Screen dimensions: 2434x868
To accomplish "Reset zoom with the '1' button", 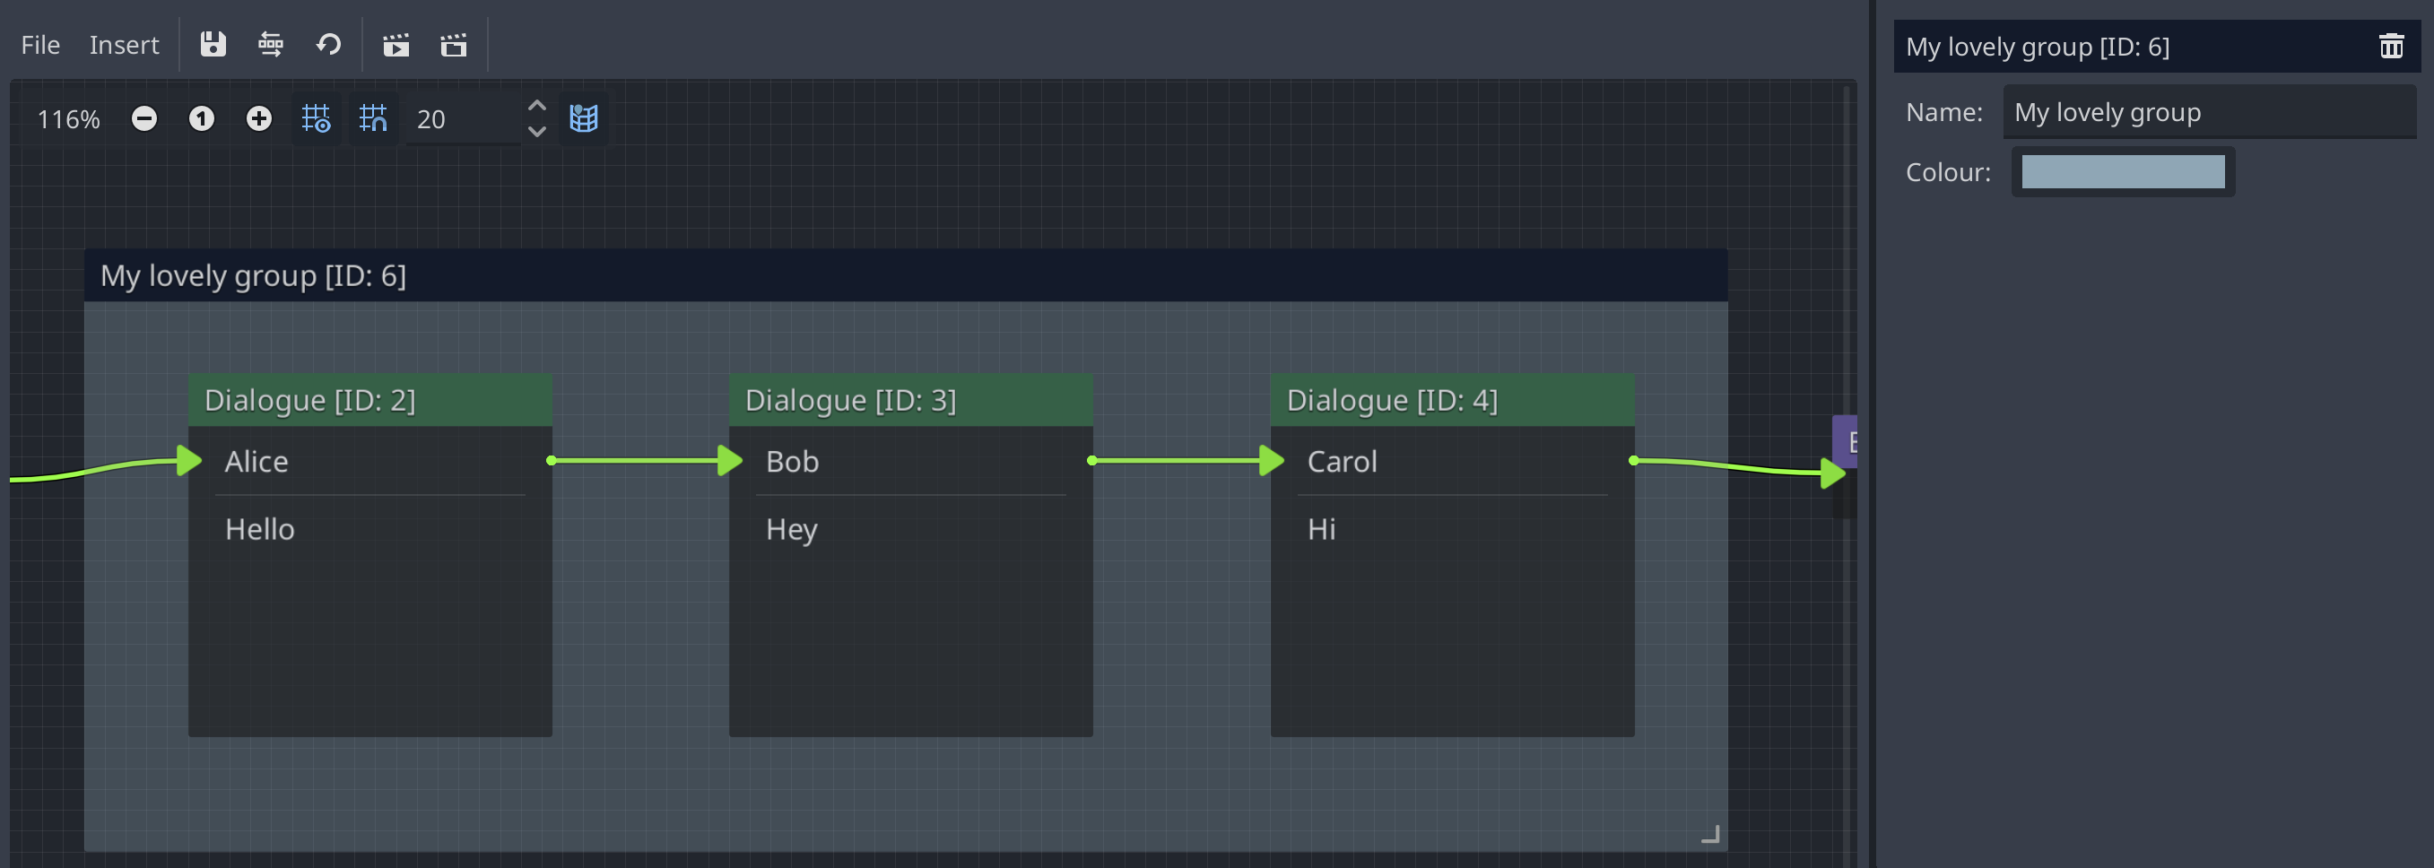I will pyautogui.click(x=201, y=119).
